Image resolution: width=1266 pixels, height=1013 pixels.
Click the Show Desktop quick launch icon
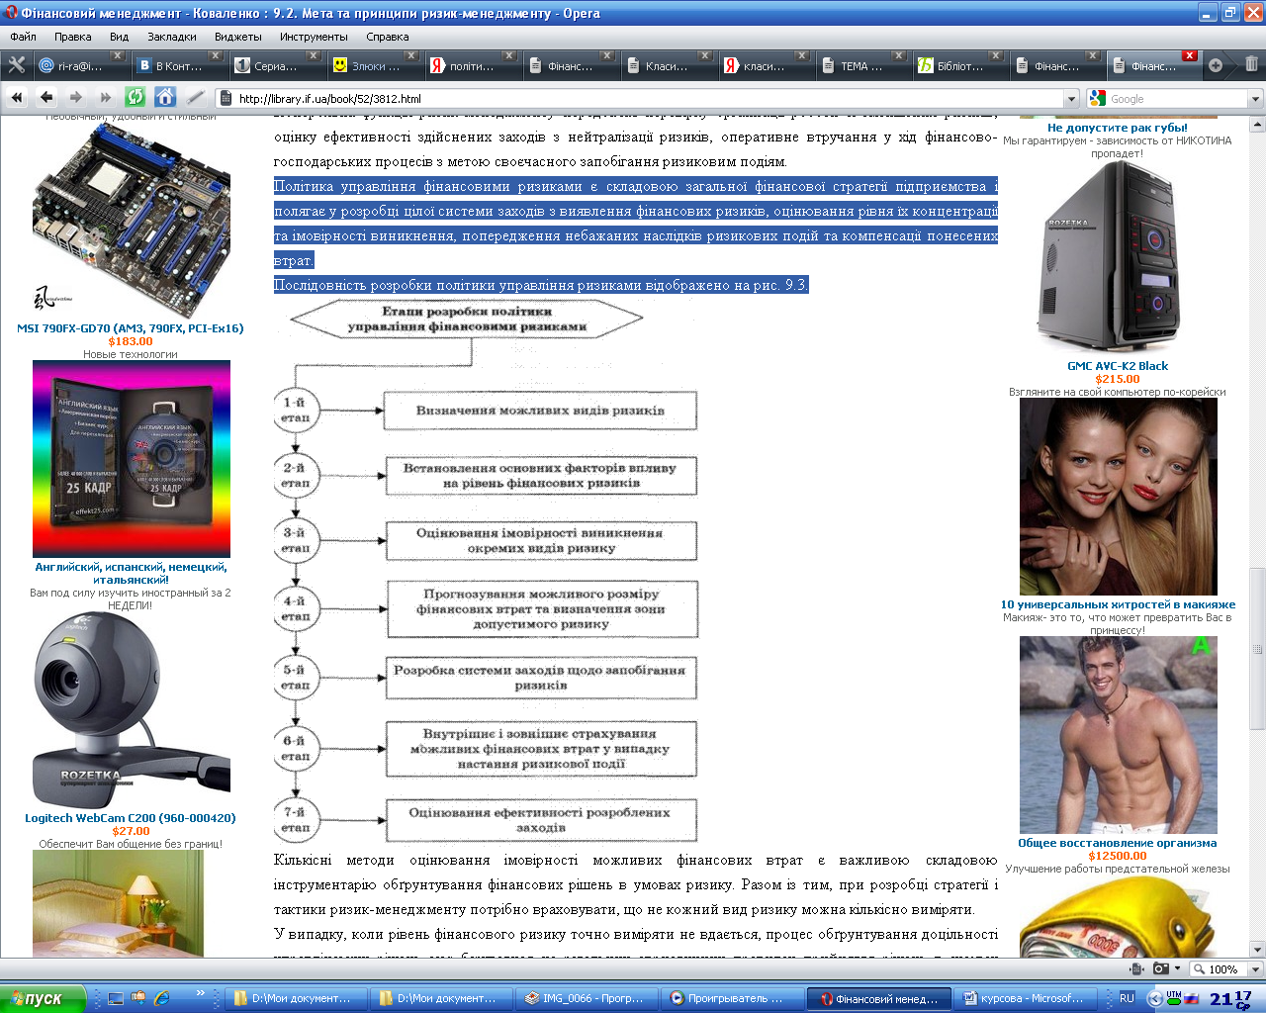click(117, 998)
